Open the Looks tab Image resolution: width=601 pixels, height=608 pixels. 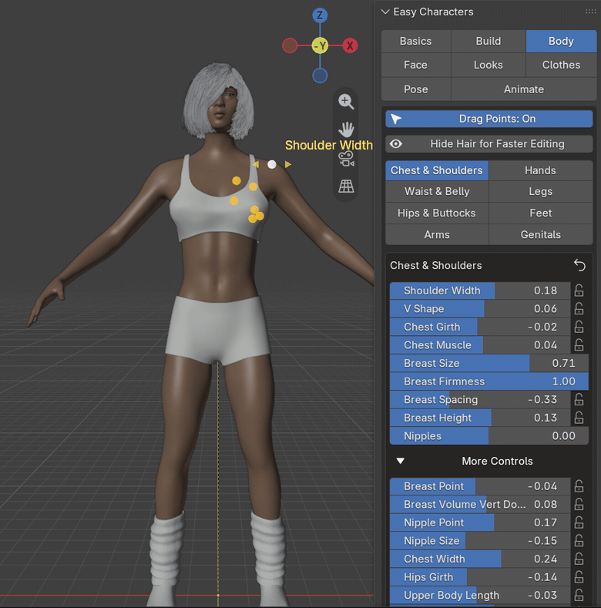[489, 66]
